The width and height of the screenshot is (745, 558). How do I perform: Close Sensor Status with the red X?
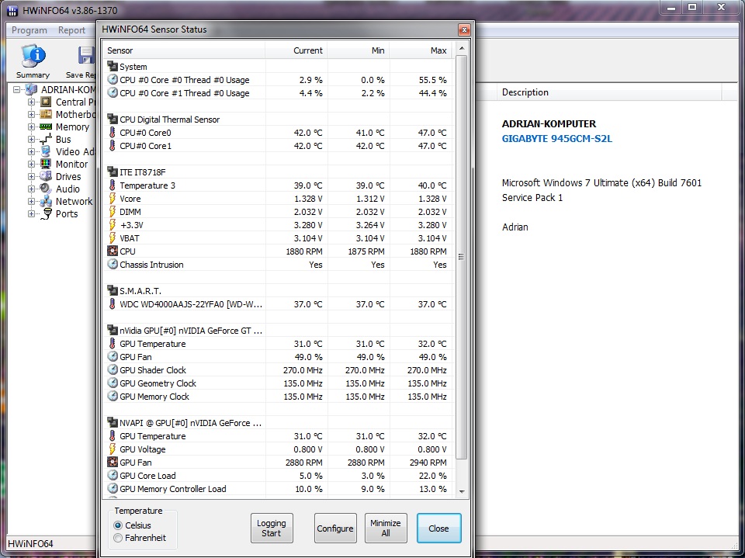point(464,30)
